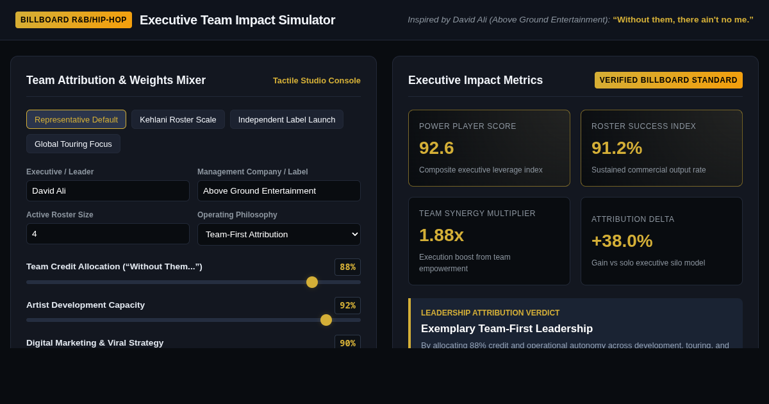This screenshot has height=404, width=769.
Task: Click the Exemplary Team-First Leadership heading
Action: pyautogui.click(x=507, y=328)
